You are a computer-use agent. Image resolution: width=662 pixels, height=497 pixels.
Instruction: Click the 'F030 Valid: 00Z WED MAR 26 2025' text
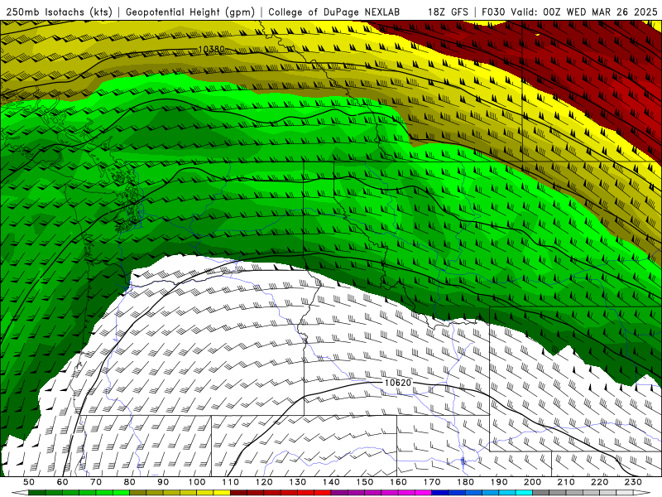tap(569, 12)
